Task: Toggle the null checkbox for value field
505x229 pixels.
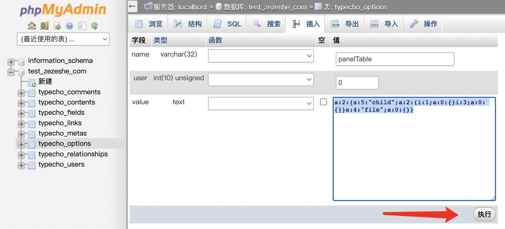Action: (324, 102)
